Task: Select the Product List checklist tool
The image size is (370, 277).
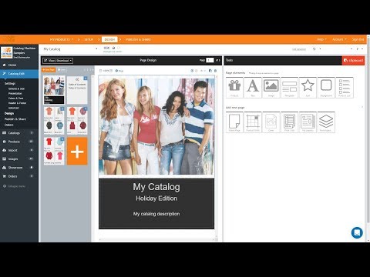Action: pyautogui.click(x=345, y=88)
